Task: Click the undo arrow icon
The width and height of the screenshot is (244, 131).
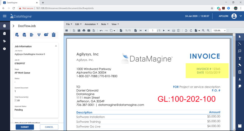Action: pos(101,31)
